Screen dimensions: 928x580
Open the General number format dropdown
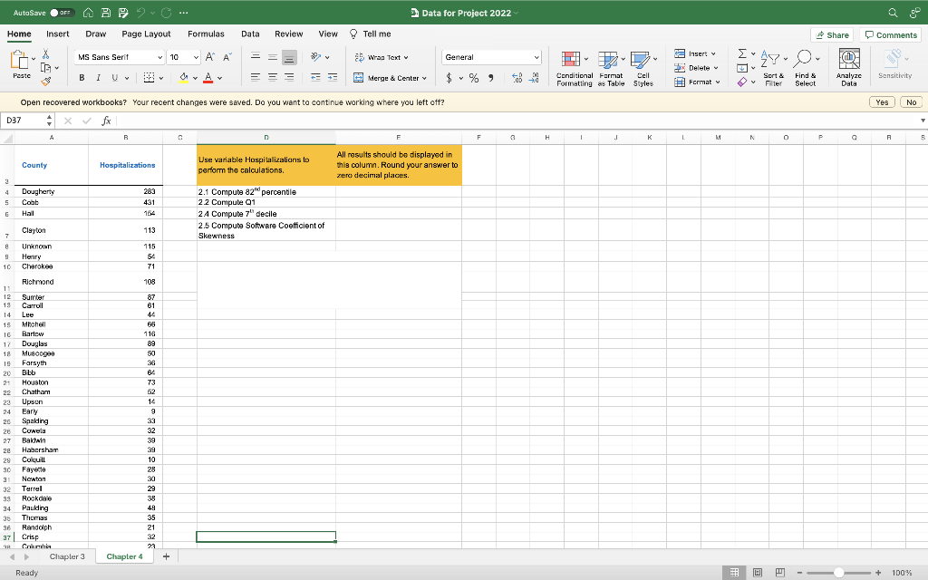click(536, 56)
